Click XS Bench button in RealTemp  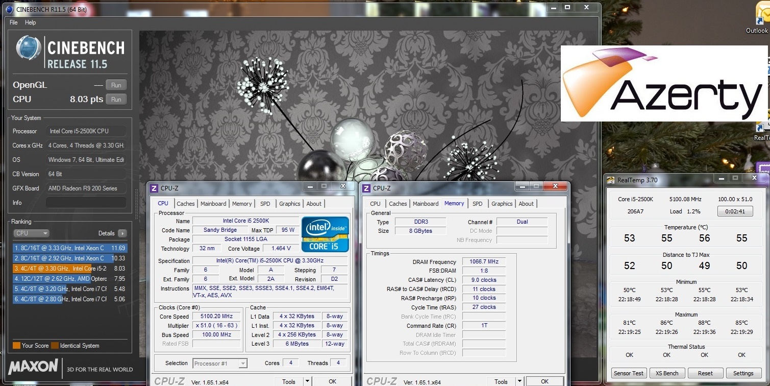pyautogui.click(x=667, y=373)
